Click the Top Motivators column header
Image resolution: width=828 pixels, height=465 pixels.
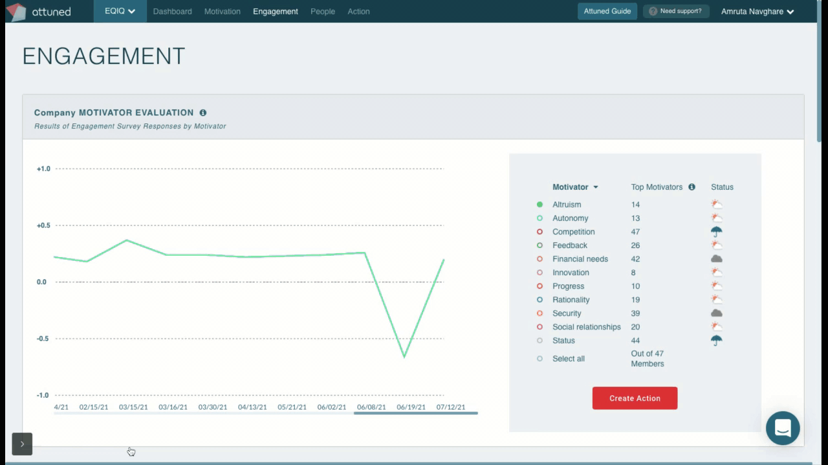click(x=657, y=187)
